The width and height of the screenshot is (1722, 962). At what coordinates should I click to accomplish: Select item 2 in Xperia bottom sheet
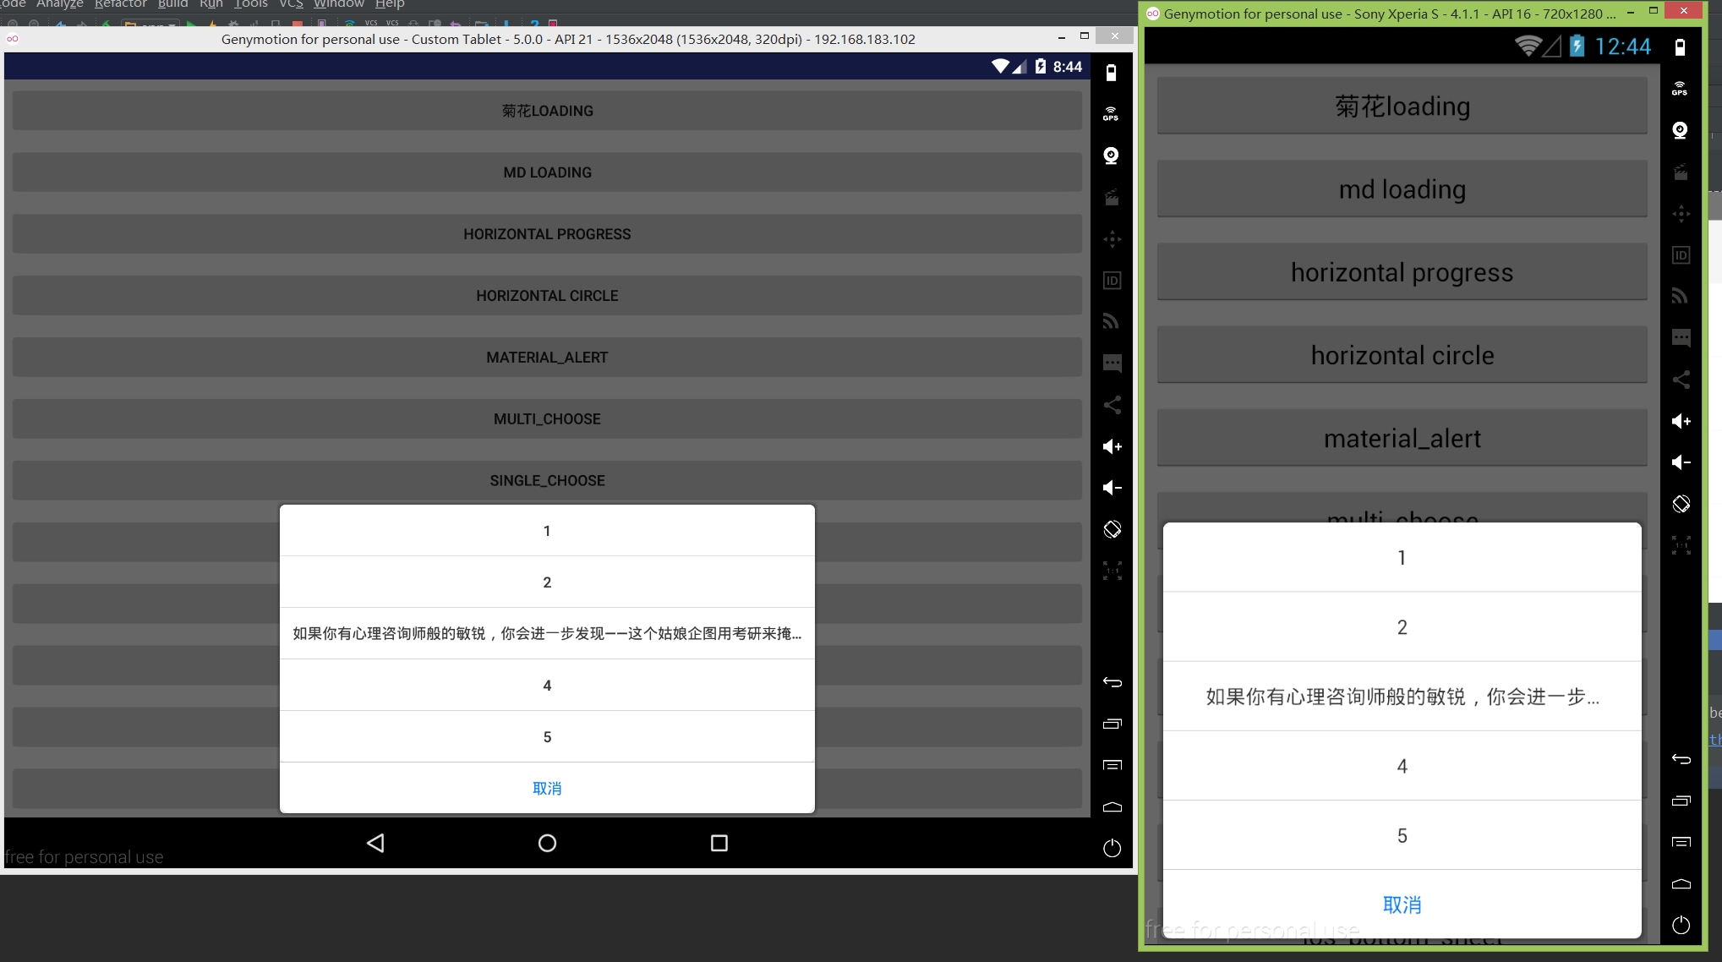[1402, 627]
